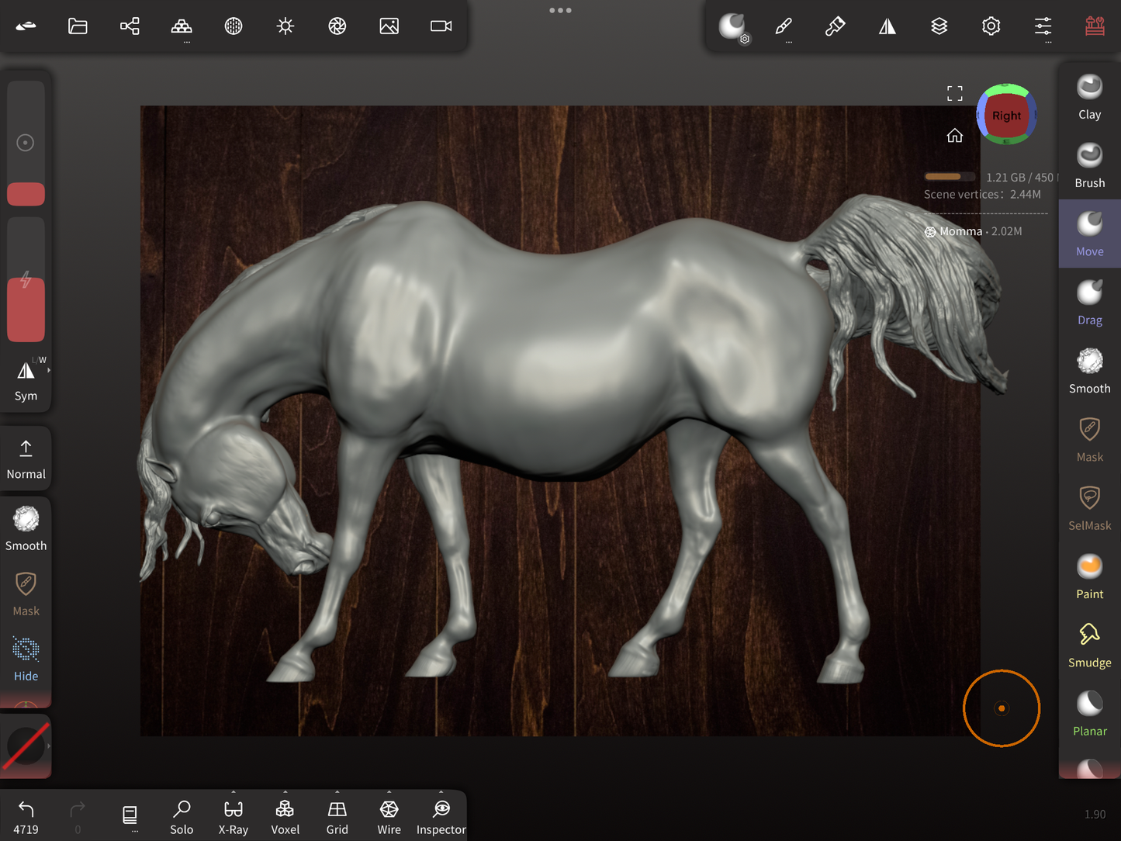Screen dimensions: 1121x841
Task: Select the Clay sculpting tool
Action: coord(1089,97)
